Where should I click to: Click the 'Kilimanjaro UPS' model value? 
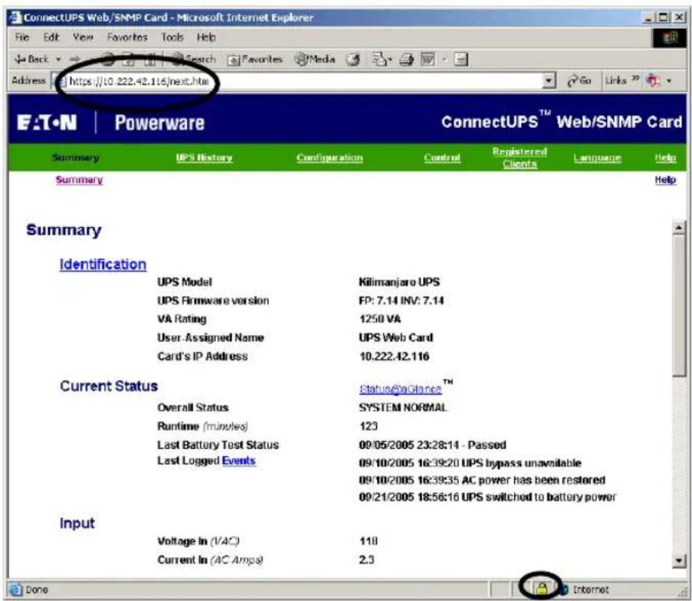pos(399,282)
